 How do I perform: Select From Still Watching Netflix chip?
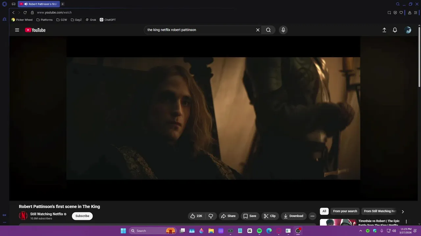(x=380, y=211)
